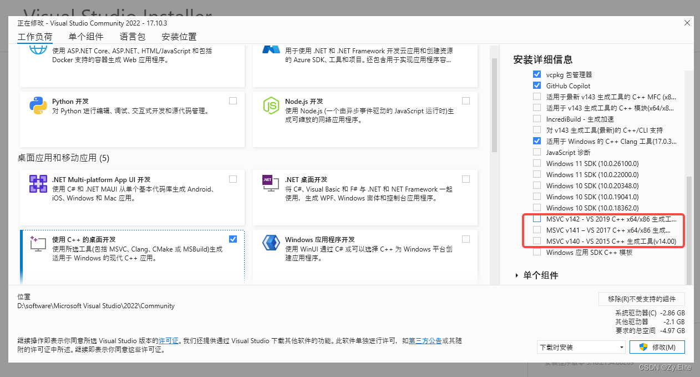The height and width of the screenshot is (377, 700).
Task: Check the IncrediBuild - 生成加速 component
Action: pyautogui.click(x=536, y=119)
